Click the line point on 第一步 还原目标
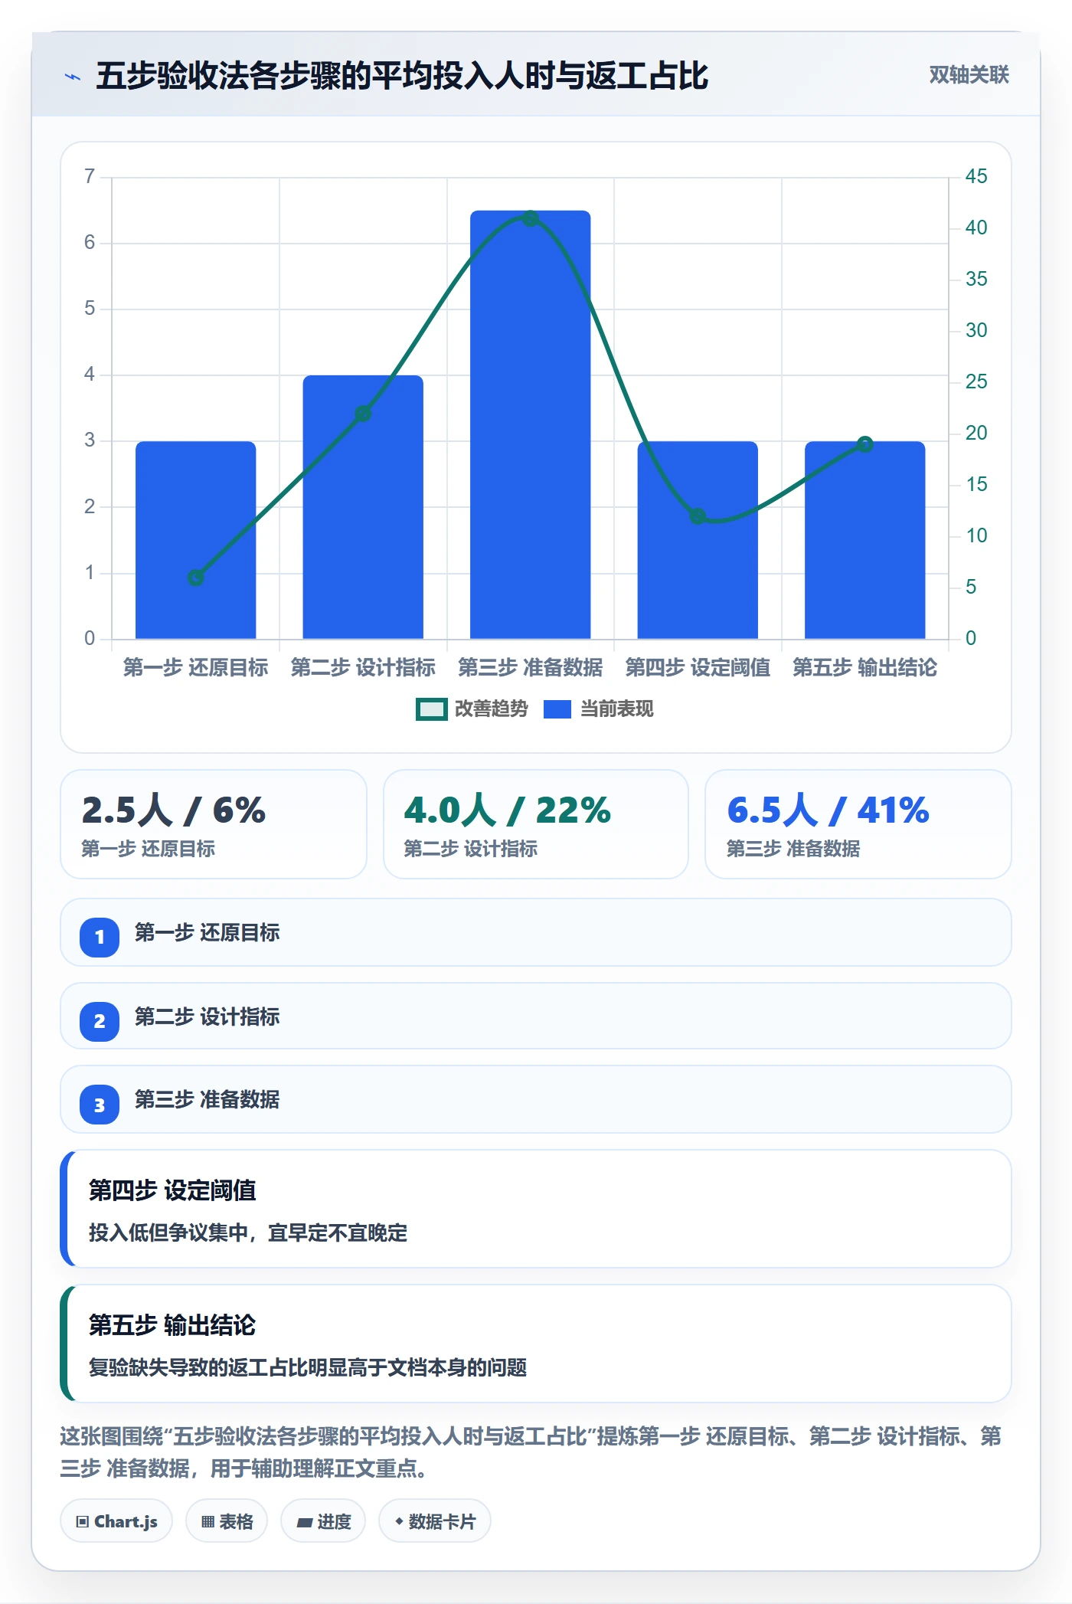 click(x=196, y=578)
